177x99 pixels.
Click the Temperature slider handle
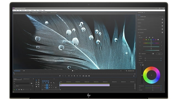(x=153, y=86)
